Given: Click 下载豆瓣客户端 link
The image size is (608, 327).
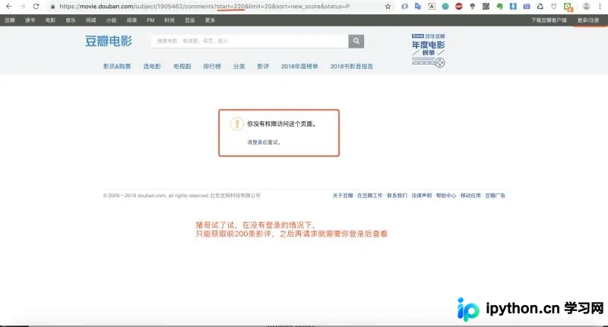Looking at the screenshot, I should point(549,20).
